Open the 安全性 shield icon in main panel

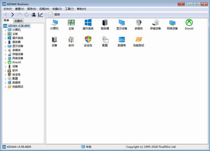pyautogui.click(x=88, y=41)
